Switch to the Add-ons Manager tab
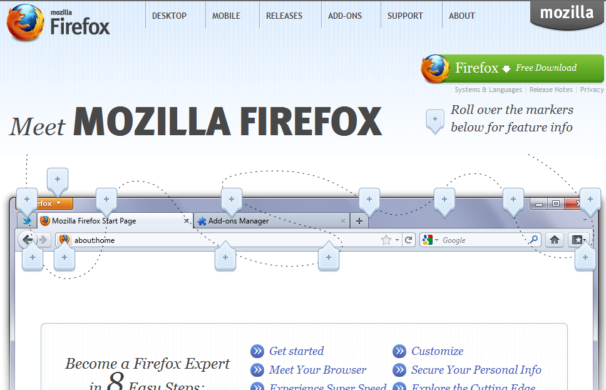The width and height of the screenshot is (606, 390). tap(270, 221)
